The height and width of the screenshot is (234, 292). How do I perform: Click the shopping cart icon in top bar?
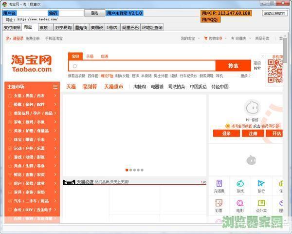coord(205,38)
